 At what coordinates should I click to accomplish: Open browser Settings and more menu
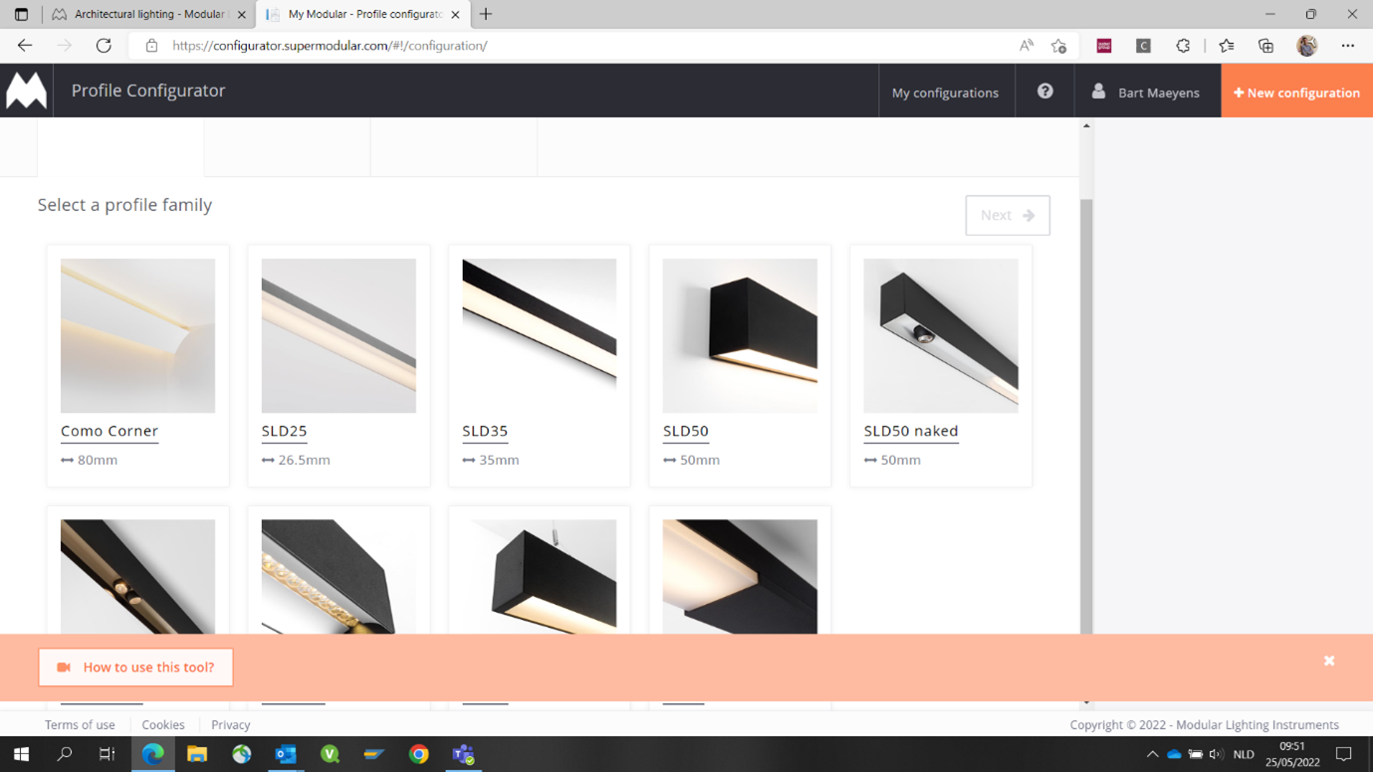pyautogui.click(x=1347, y=46)
